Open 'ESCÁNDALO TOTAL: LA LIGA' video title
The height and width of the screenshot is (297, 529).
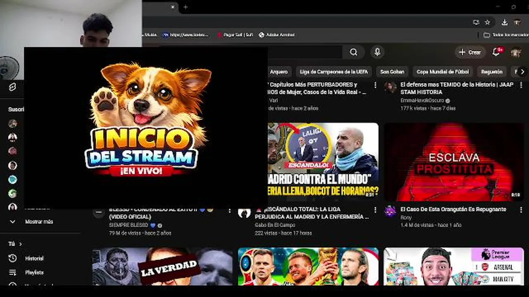pos(312,213)
